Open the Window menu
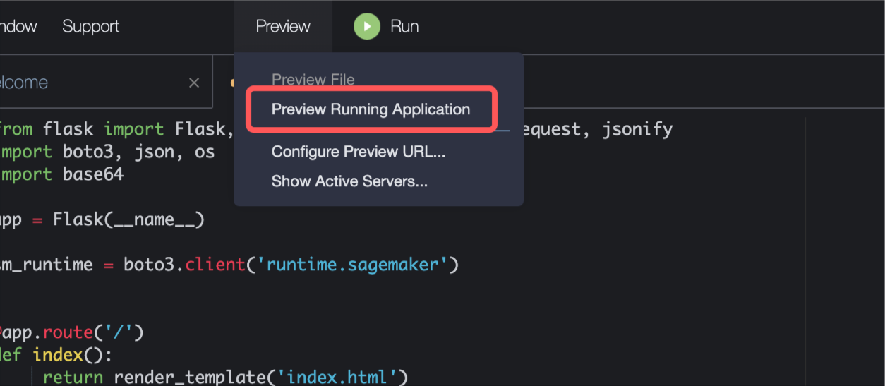This screenshot has height=386, width=885. pyautogui.click(x=18, y=27)
